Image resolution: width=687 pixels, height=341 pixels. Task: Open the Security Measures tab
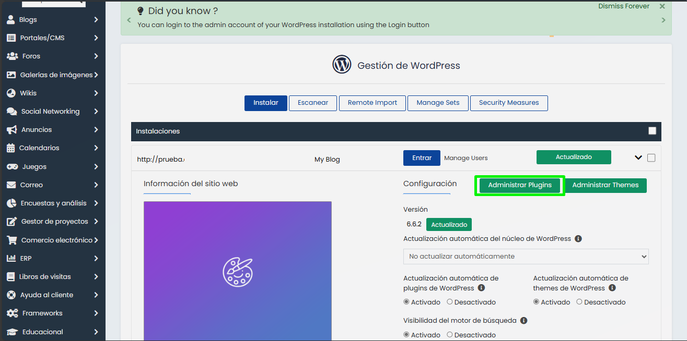click(509, 103)
